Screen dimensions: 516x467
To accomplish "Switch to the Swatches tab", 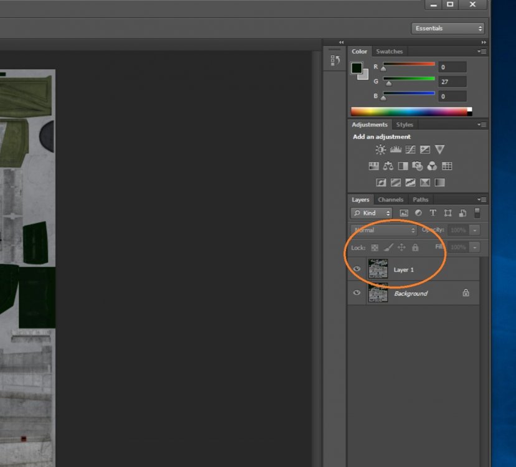I will (x=389, y=52).
